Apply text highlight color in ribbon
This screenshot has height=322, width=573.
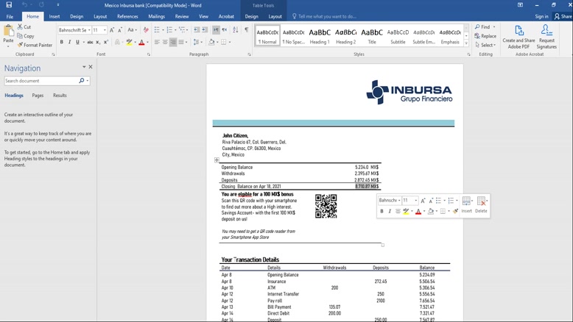click(129, 43)
